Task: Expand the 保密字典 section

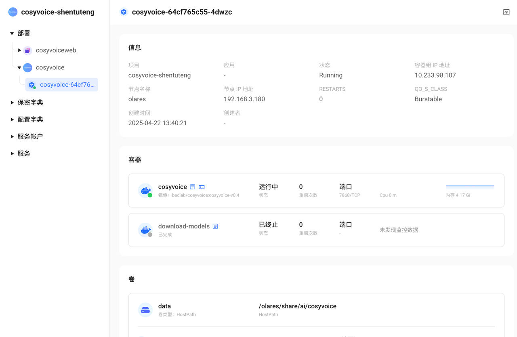Action: point(12,103)
